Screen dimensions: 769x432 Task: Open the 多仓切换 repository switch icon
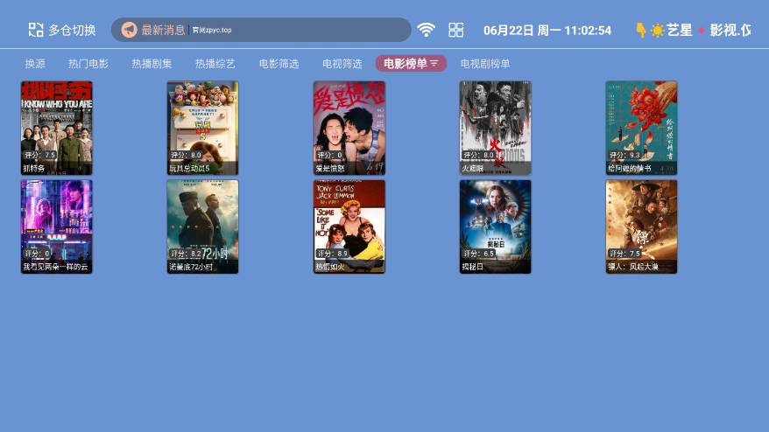tap(35, 30)
